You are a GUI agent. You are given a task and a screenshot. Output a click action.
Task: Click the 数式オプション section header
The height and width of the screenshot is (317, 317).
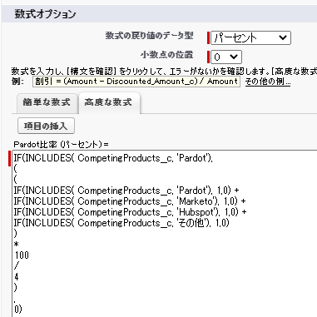click(x=45, y=13)
